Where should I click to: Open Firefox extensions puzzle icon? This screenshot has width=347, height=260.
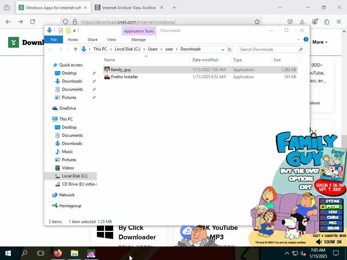pos(327,22)
